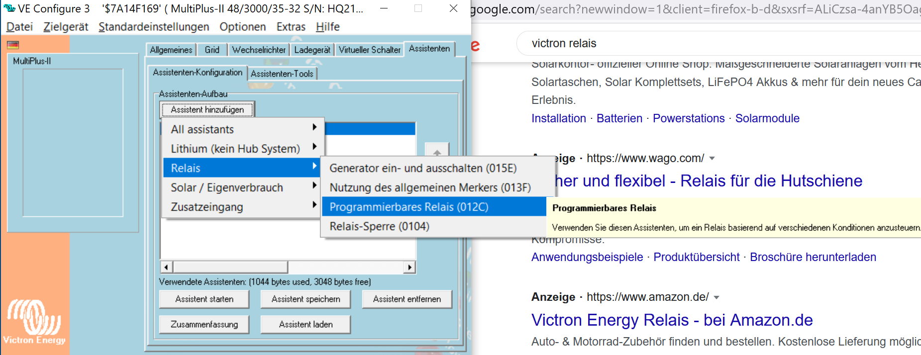Click the Victron Energy logo
Image resolution: width=921 pixels, height=355 pixels.
point(34,322)
